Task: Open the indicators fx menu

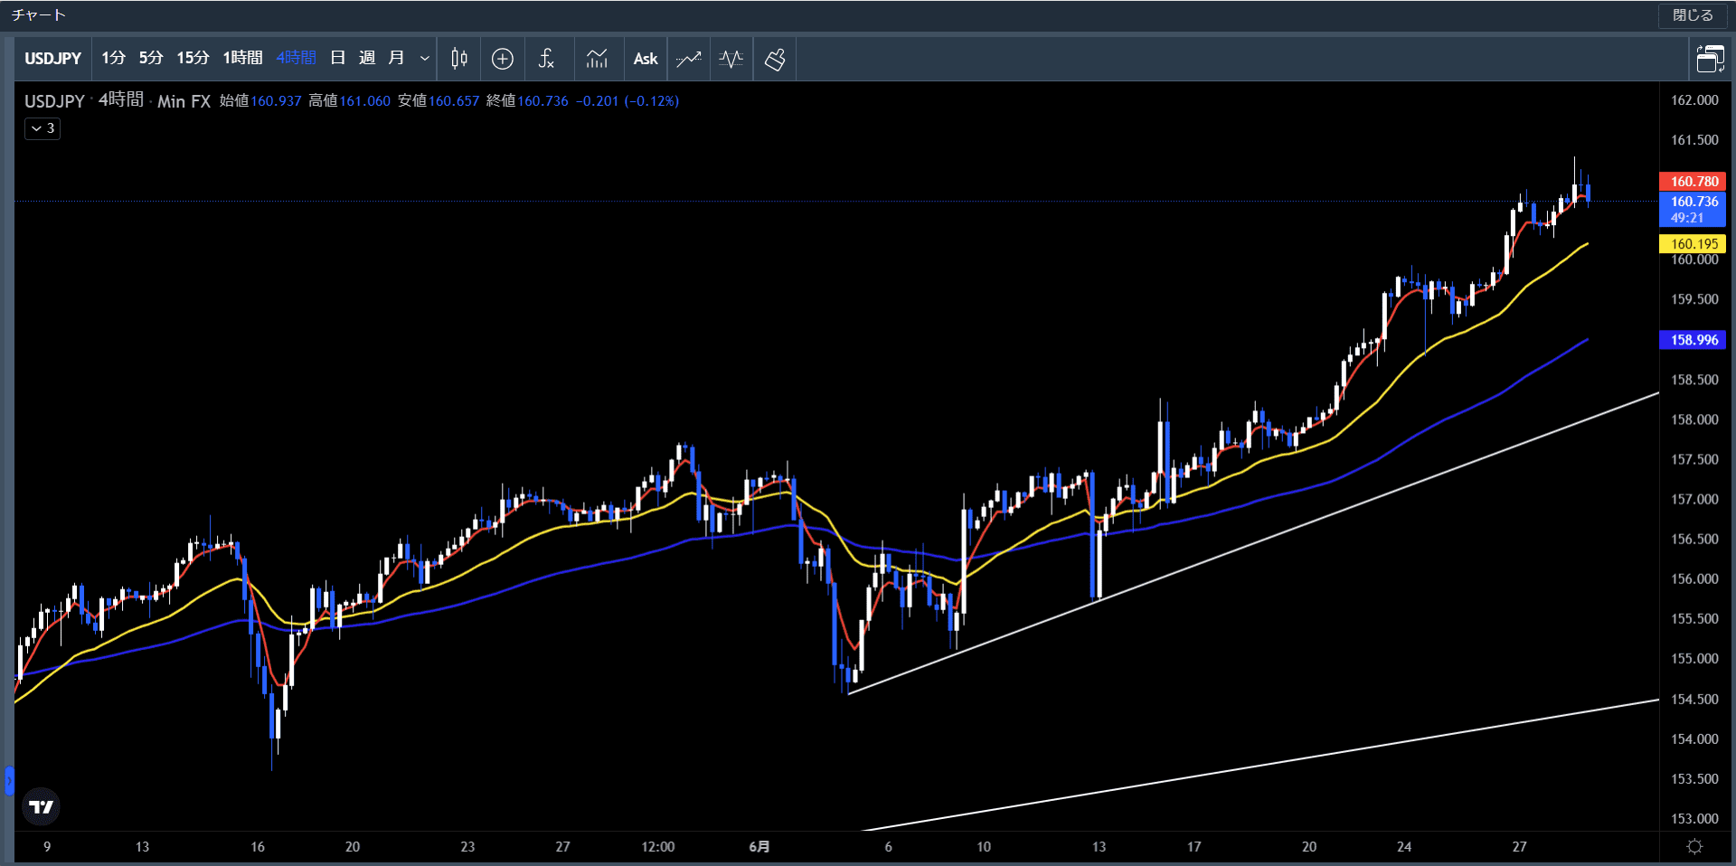Action: point(546,59)
